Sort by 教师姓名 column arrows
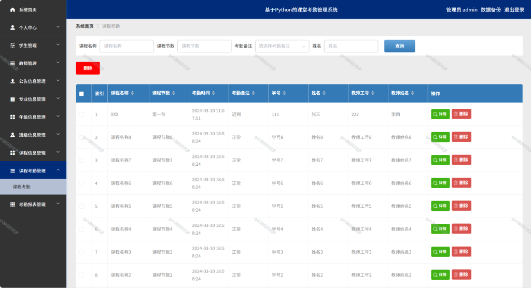The width and height of the screenshot is (531, 288). [x=412, y=93]
